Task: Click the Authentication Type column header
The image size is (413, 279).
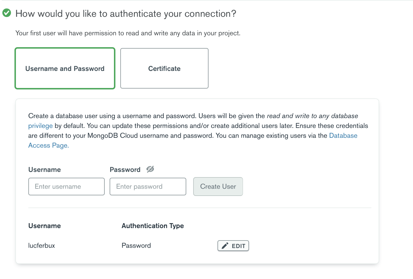Action: click(x=153, y=226)
